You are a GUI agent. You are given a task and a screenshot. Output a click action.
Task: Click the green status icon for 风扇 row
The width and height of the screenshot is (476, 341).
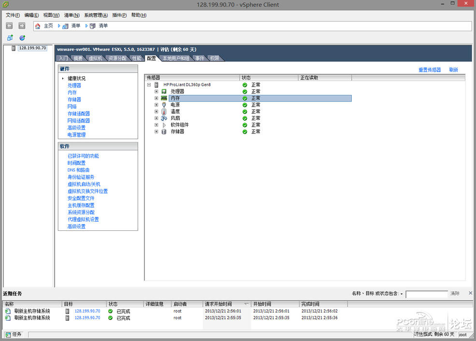[x=245, y=118]
